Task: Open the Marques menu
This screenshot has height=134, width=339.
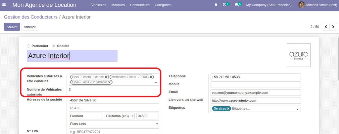Action: click(118, 5)
